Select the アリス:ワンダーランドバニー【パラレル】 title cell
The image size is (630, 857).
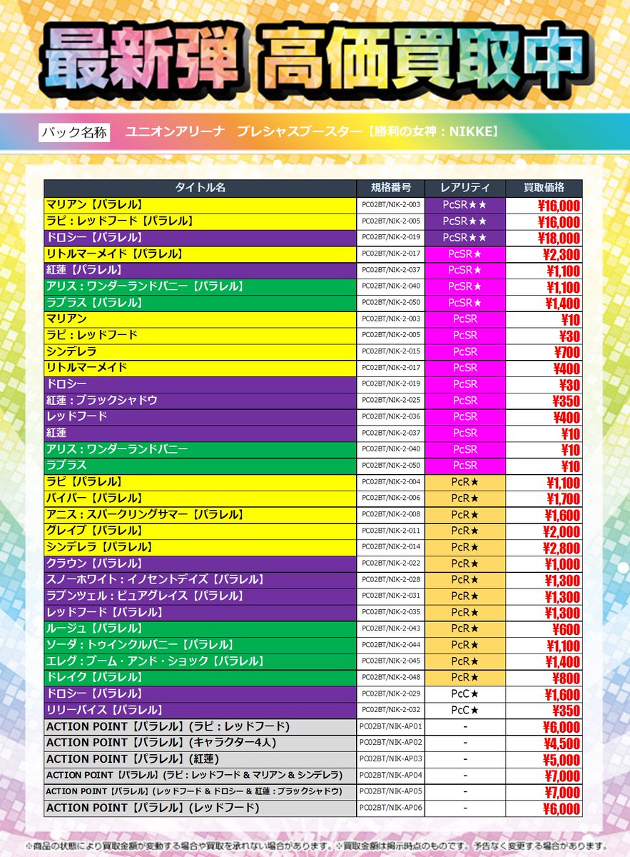tap(200, 287)
